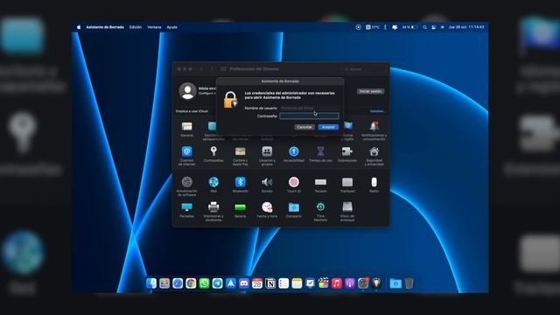The height and width of the screenshot is (315, 560).
Task: Open the Ratón mouse pane
Action: [374, 185]
